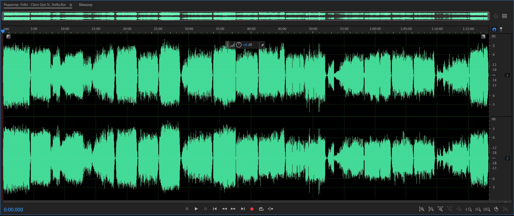This screenshot has width=514, height=216.
Task: Open the editor panel menu beside the filename
Action: tap(71, 5)
